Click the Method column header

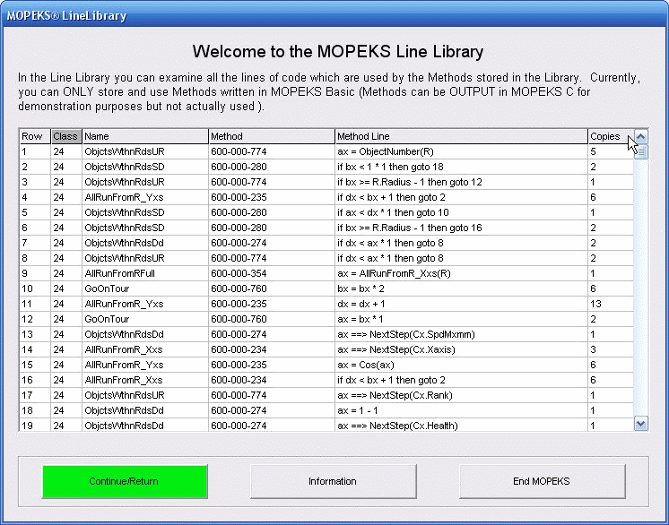pos(272,136)
